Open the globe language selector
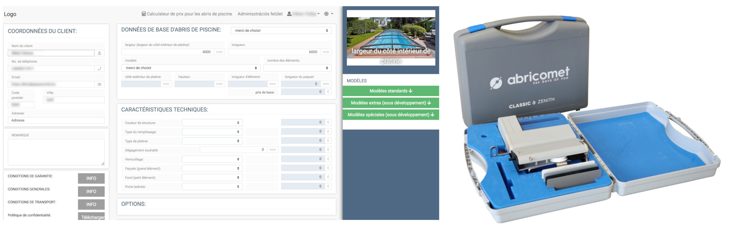The height and width of the screenshot is (242, 735). click(326, 14)
